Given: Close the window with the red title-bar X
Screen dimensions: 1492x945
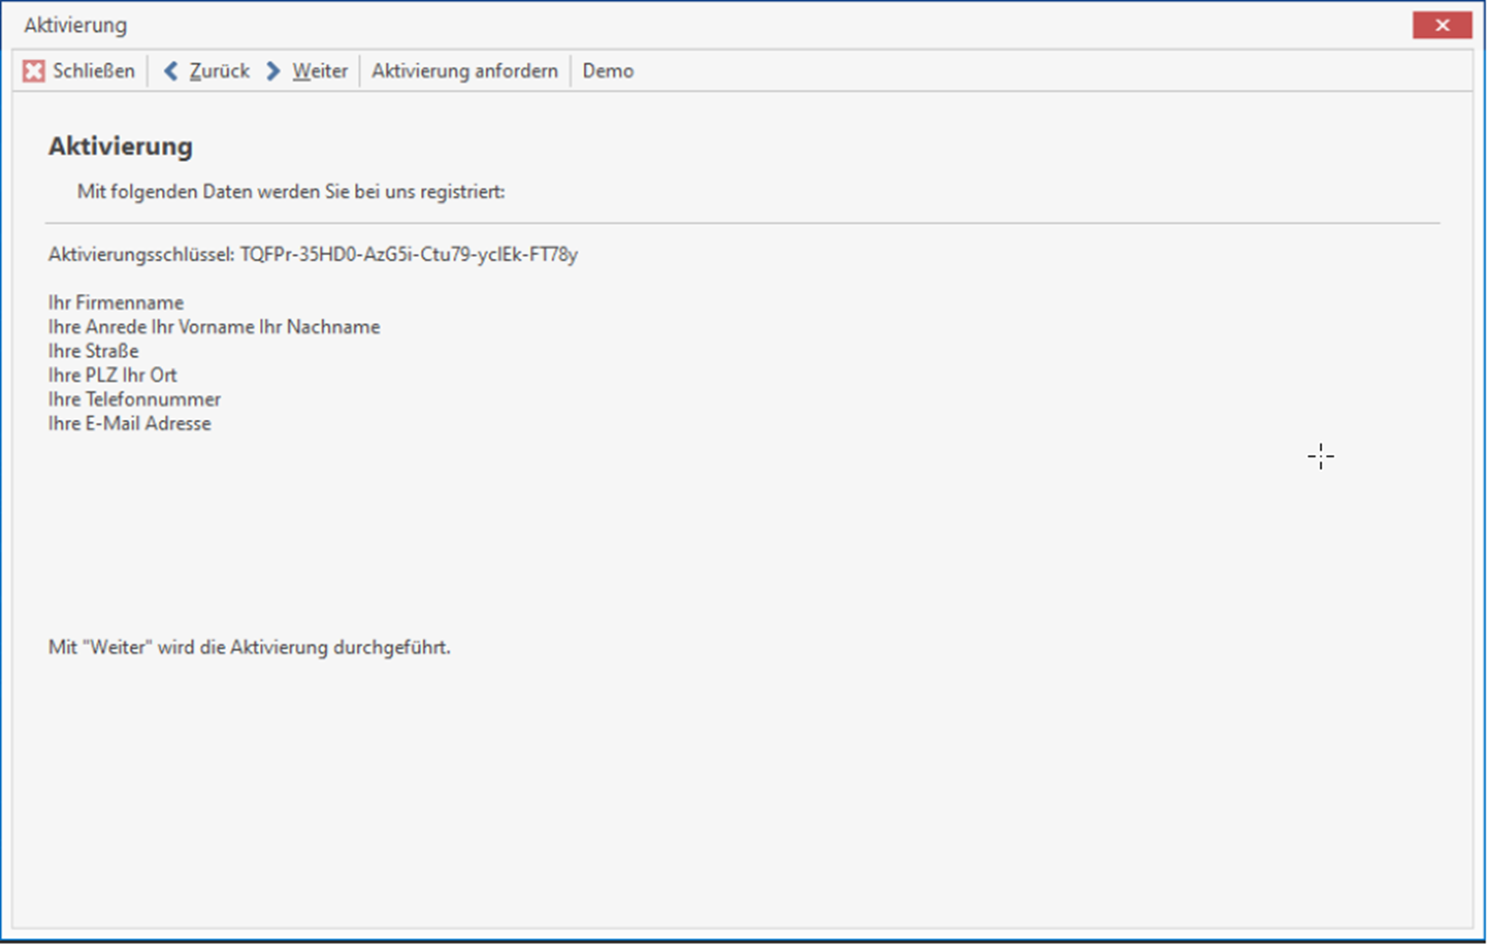Looking at the screenshot, I should (1441, 26).
